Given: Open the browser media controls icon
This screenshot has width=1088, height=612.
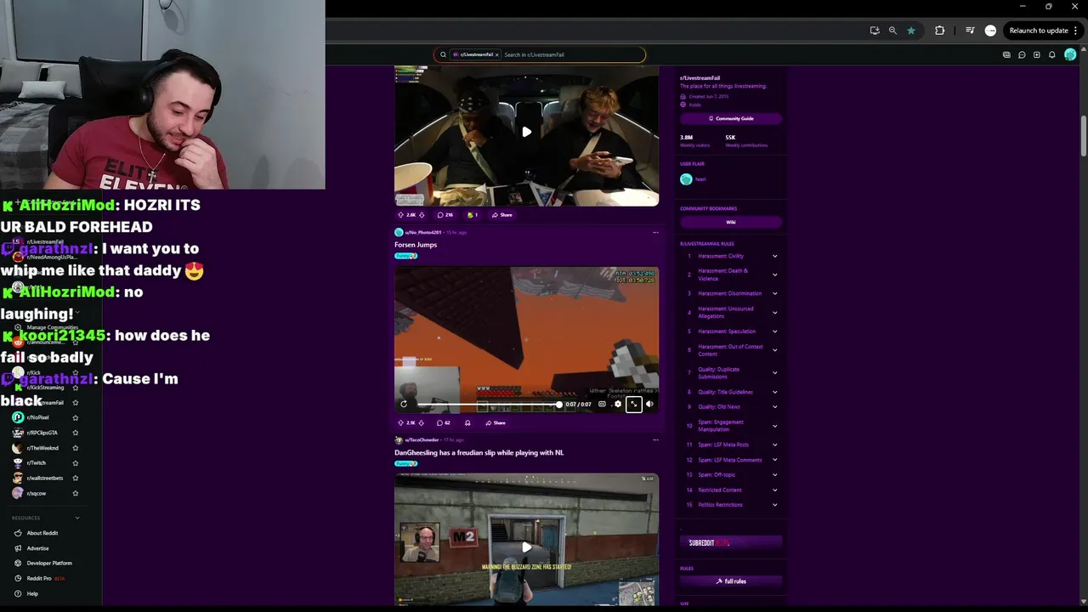Looking at the screenshot, I should click(x=970, y=31).
